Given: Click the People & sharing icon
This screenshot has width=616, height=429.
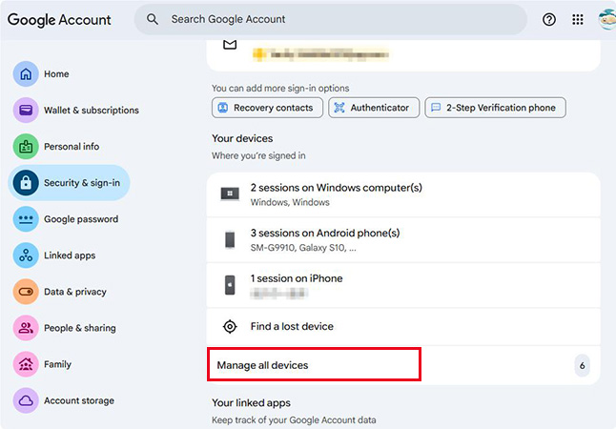Looking at the screenshot, I should [x=26, y=328].
